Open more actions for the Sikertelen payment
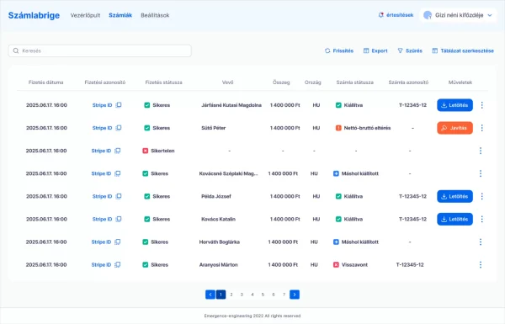505x324 pixels. pos(481,151)
